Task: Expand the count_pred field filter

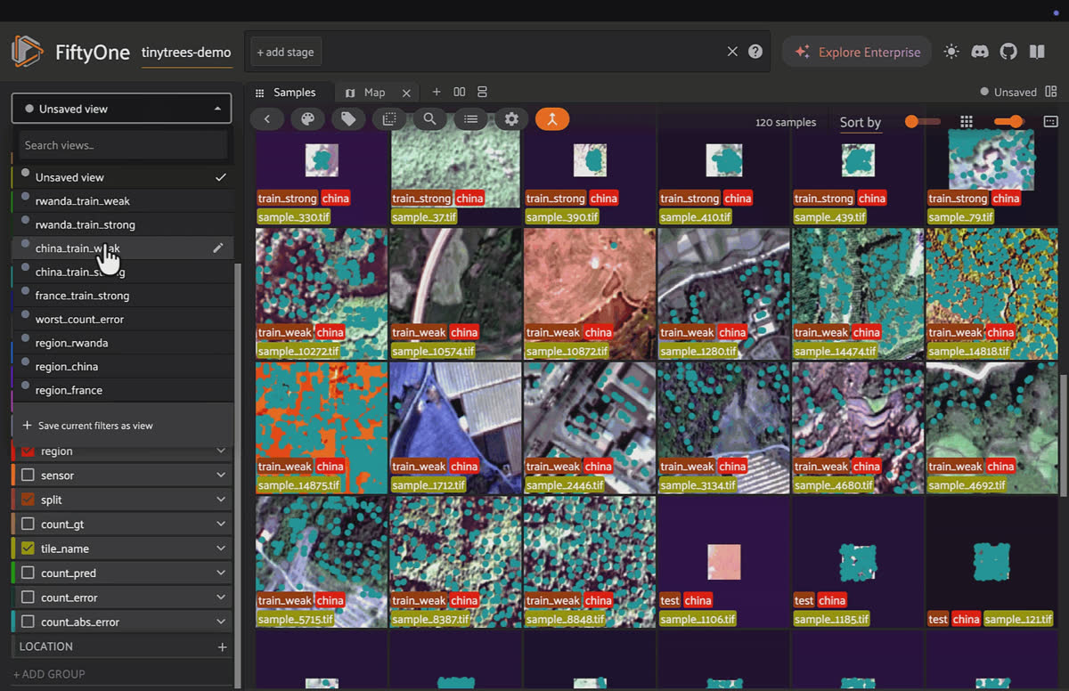Action: tap(221, 573)
